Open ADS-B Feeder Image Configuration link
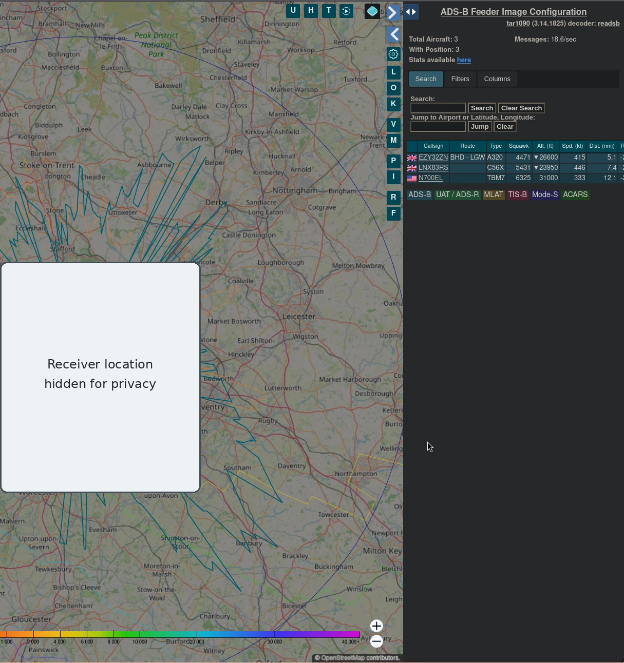The image size is (624, 663). point(514,12)
